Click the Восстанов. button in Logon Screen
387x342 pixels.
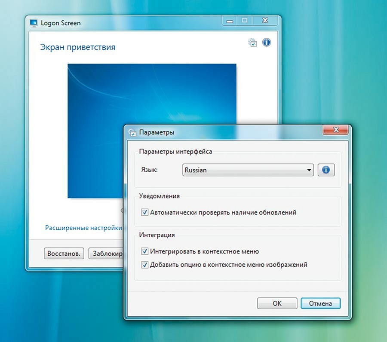(x=64, y=253)
